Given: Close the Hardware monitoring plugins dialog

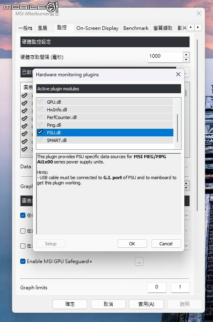Looking at the screenshot, I should click(x=178, y=74).
